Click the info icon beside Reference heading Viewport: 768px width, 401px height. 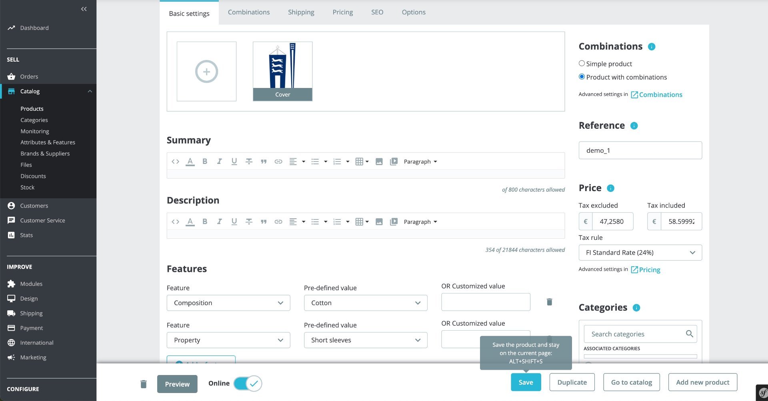coord(634,126)
